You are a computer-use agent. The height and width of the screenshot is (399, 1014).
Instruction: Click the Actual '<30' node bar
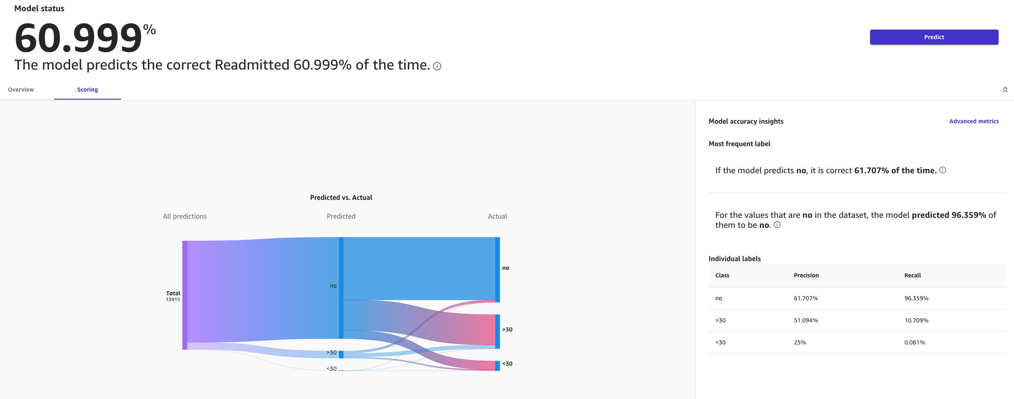tap(497, 365)
